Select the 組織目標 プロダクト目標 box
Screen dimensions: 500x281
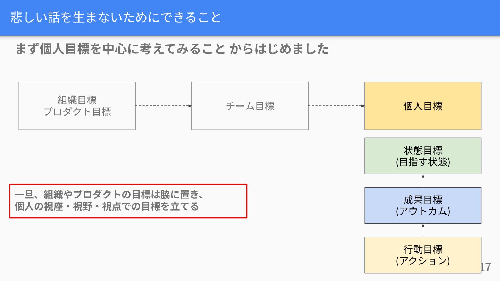click(77, 106)
